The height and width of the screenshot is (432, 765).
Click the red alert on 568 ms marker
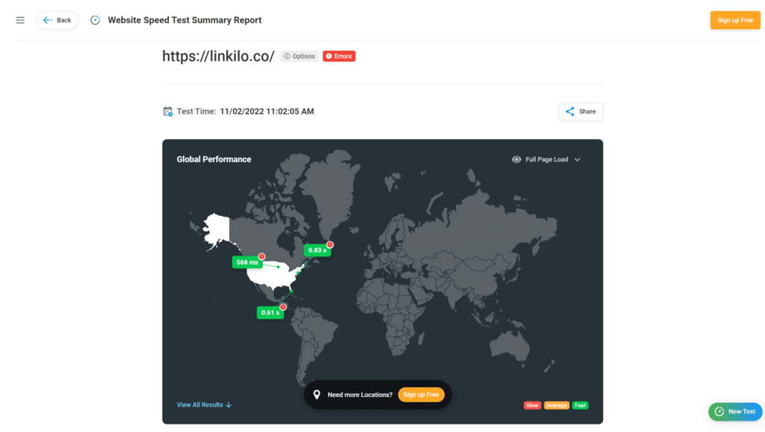(262, 256)
